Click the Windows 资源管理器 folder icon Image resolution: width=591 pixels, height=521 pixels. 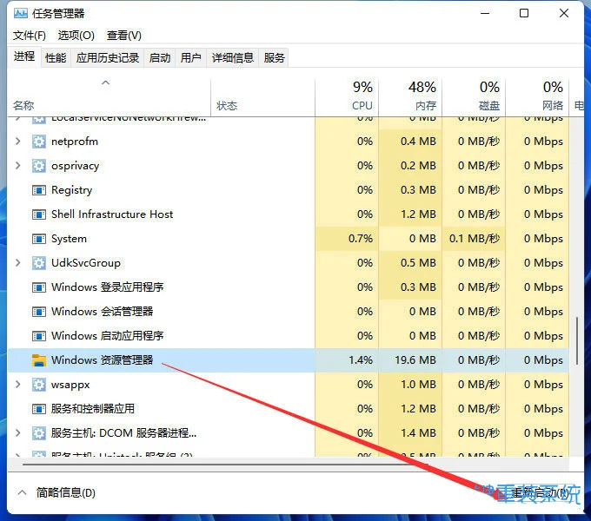(x=39, y=360)
